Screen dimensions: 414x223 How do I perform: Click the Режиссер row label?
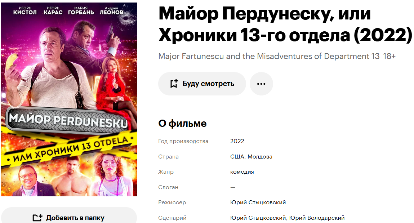tap(172, 202)
